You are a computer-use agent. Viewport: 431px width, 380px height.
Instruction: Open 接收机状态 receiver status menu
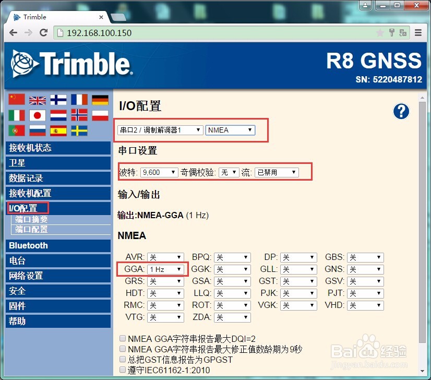tap(58, 148)
